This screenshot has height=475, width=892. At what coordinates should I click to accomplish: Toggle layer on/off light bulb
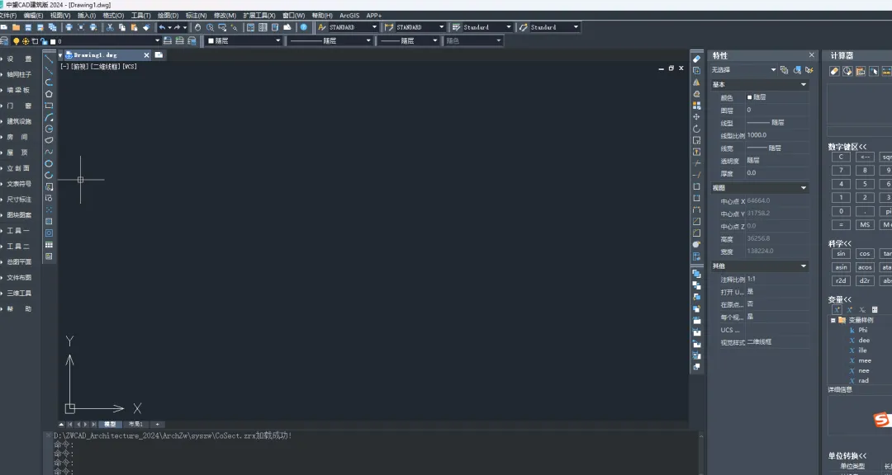click(16, 41)
